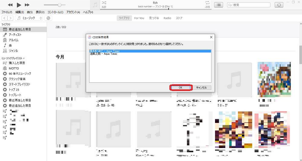Open the Up Next list icon

coord(219,5)
